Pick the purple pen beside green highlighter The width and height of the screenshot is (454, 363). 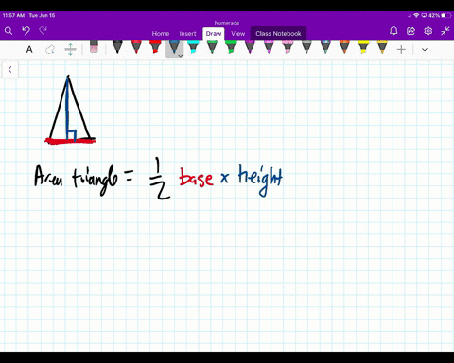pyautogui.click(x=250, y=46)
